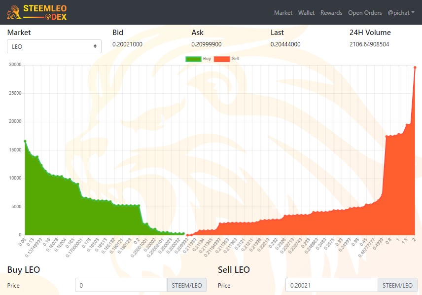The image size is (422, 295).
Task: Click the 24H Volume heading
Action: pyautogui.click(x=370, y=33)
